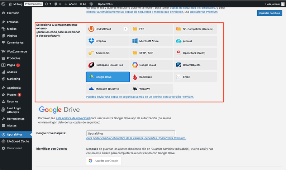Open the WordPress logo menu

pyautogui.click(x=3, y=4)
